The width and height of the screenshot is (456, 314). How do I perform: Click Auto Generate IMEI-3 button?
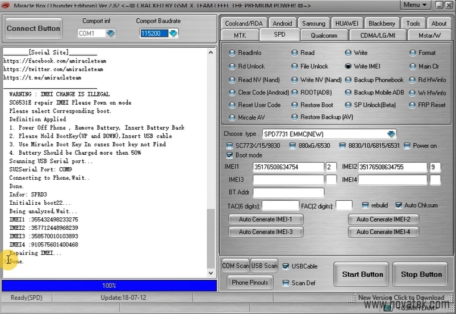point(266,232)
